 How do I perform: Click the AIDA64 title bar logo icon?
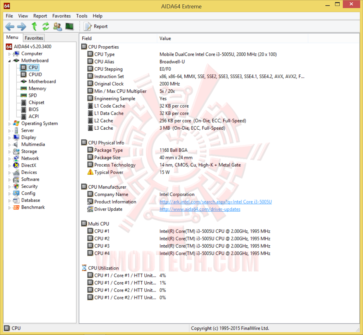tap(7, 6)
